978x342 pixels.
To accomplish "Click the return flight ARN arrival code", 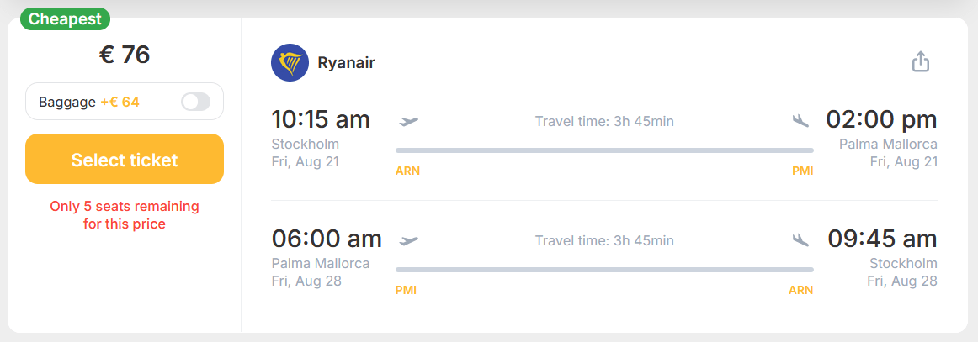I will 800,290.
